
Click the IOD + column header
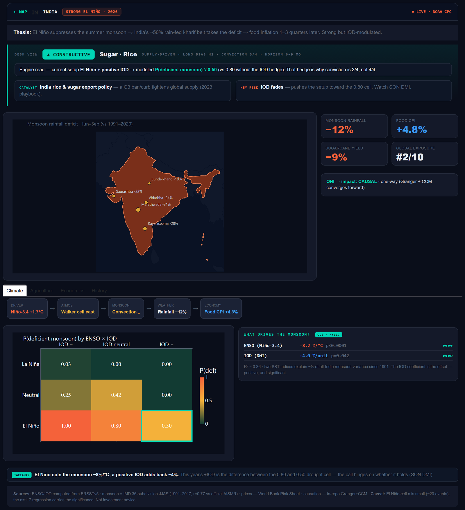click(x=167, y=344)
